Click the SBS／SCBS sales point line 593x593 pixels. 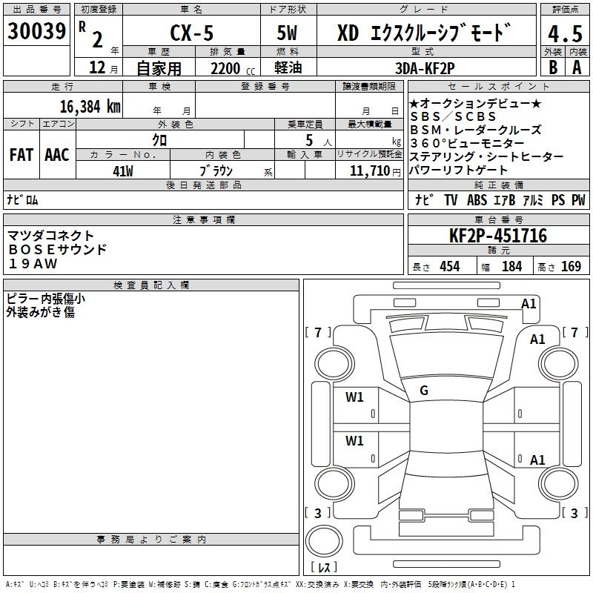(x=453, y=116)
